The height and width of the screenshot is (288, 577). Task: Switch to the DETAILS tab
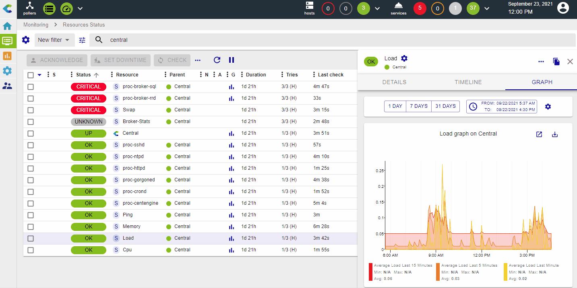394,82
